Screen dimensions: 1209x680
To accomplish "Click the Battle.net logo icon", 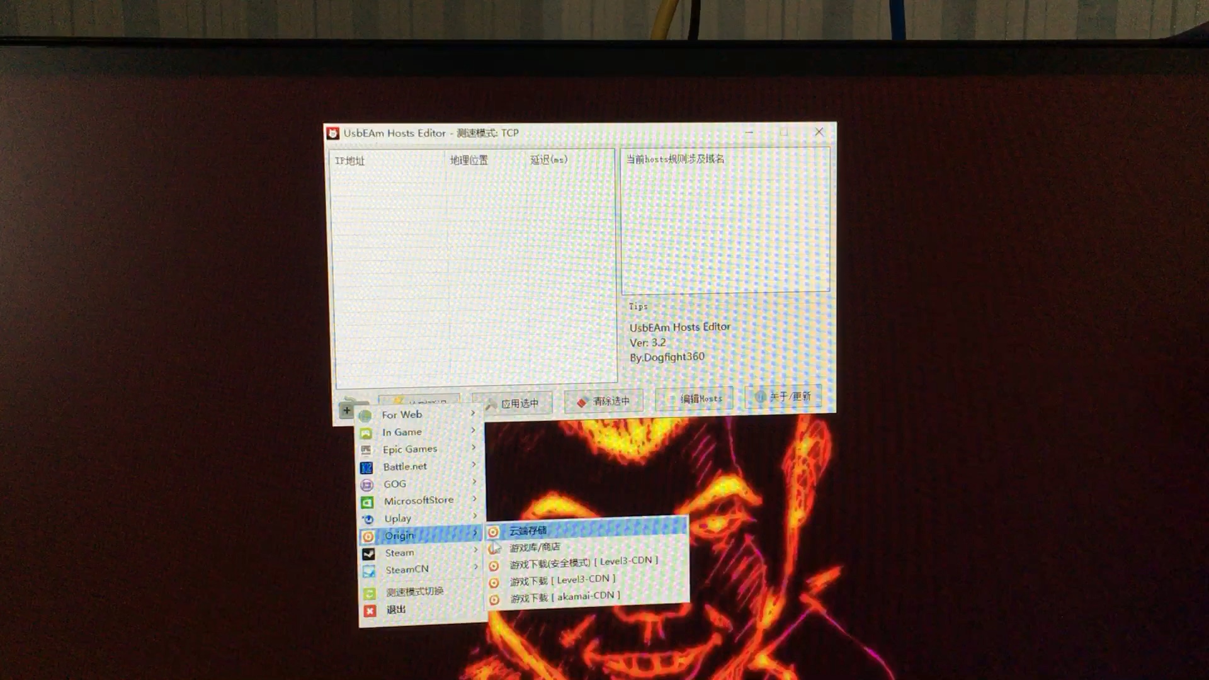I will pos(366,468).
